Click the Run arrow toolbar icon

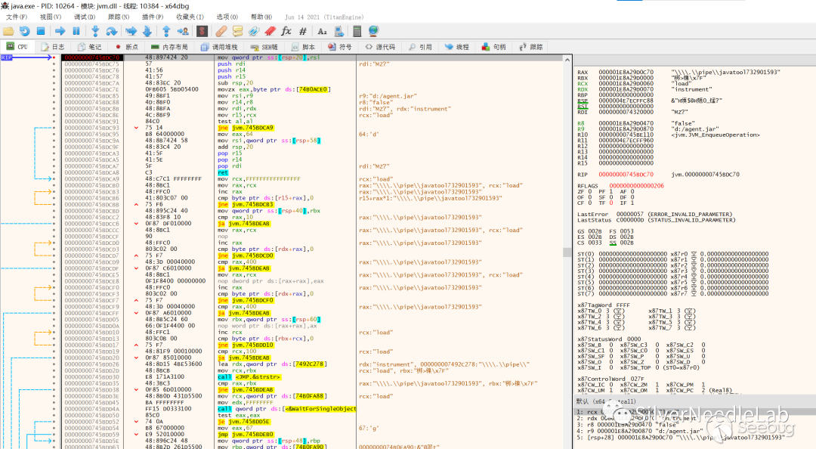pos(60,31)
